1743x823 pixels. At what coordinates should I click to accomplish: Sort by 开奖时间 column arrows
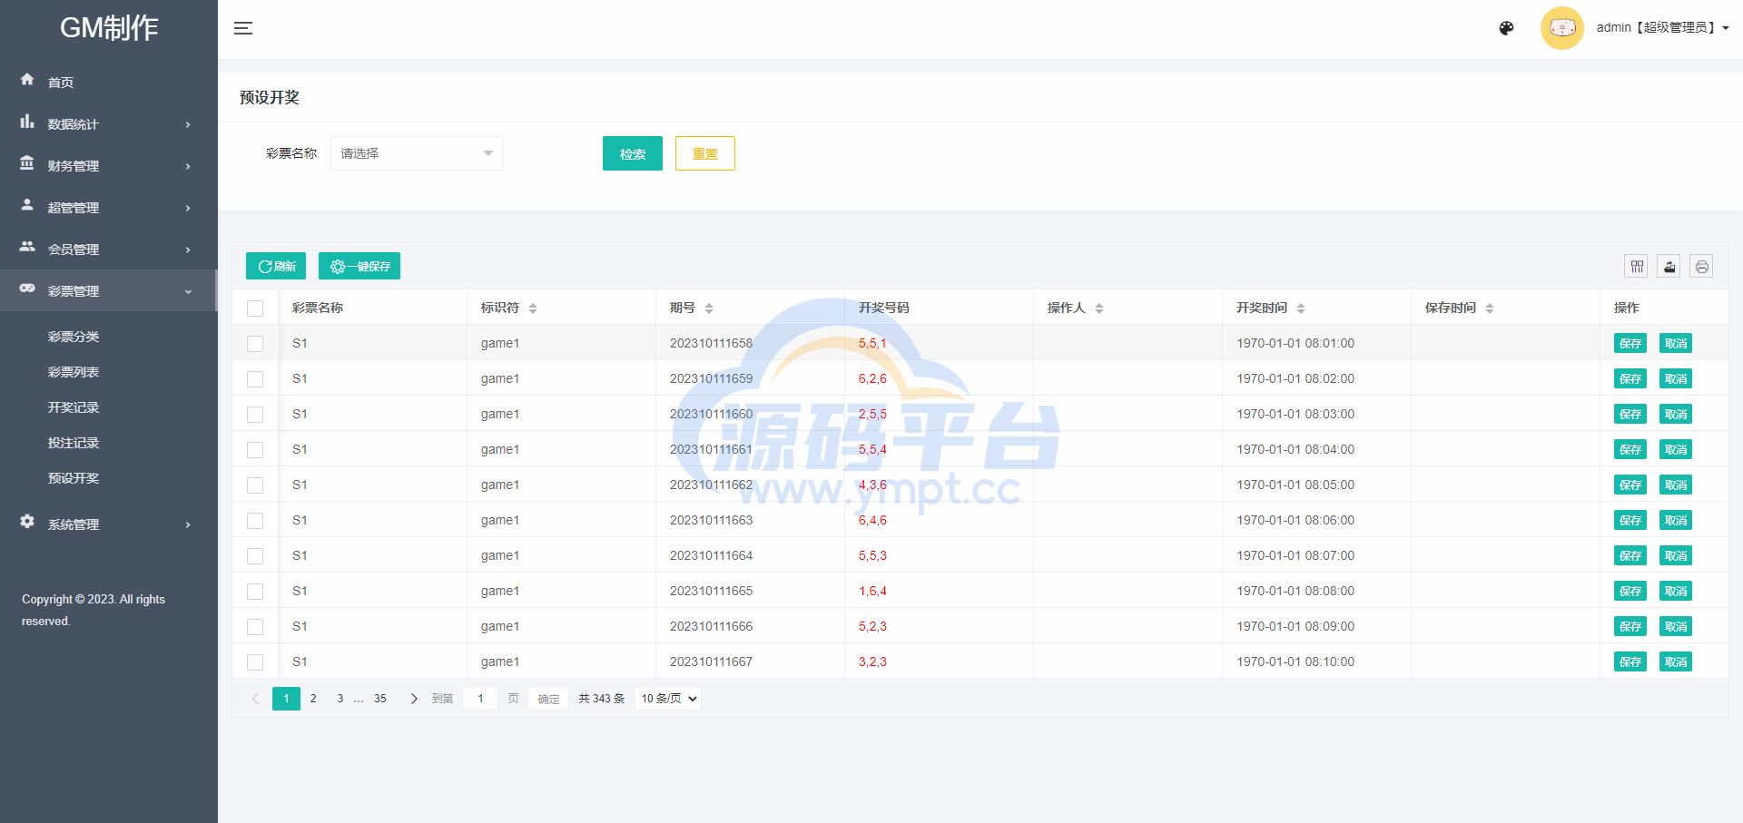pyautogui.click(x=1301, y=309)
